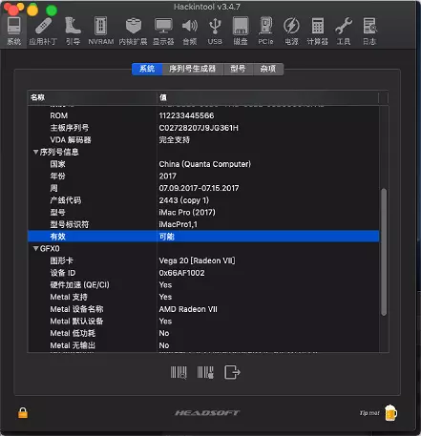
Task: Select the 图形卡 row
Action: point(203,260)
